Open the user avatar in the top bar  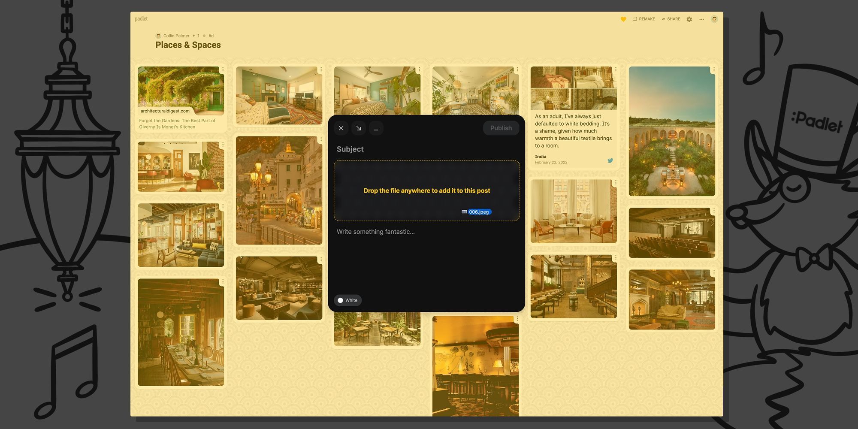coord(714,19)
